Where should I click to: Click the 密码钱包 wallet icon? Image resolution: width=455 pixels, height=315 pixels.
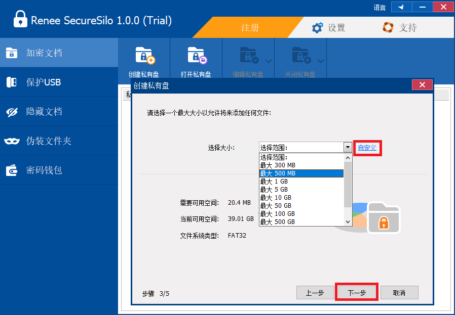[12, 170]
